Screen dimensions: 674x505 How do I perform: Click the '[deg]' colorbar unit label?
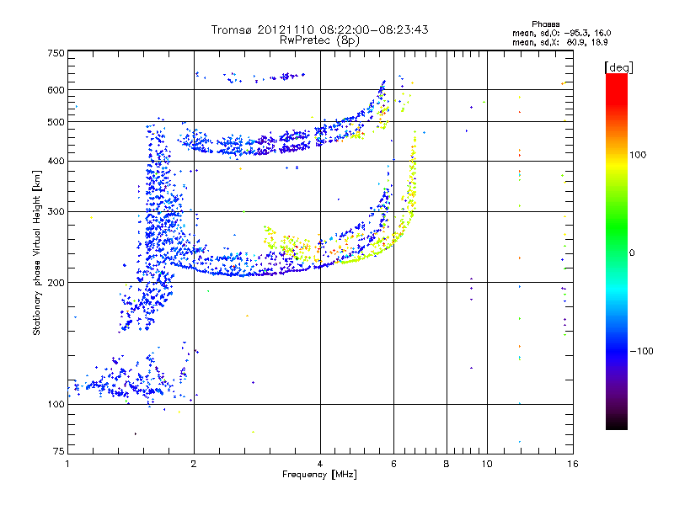click(618, 67)
